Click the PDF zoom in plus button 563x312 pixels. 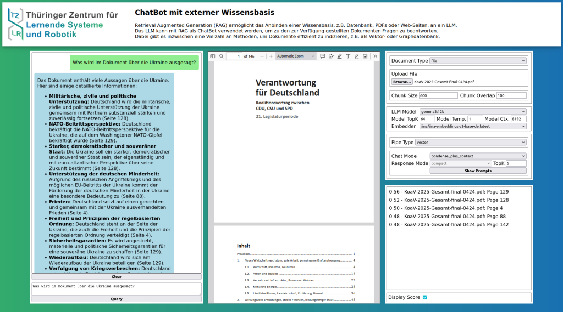tap(271, 56)
